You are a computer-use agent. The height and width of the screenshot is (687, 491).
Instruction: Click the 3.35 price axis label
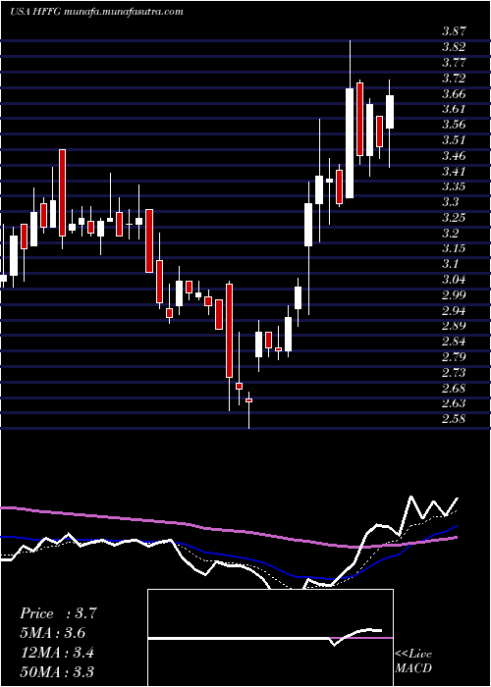(x=454, y=186)
